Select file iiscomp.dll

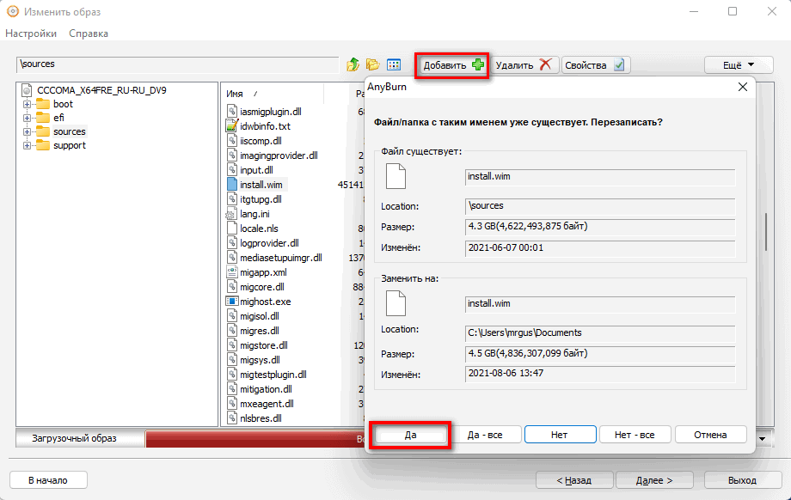pyautogui.click(x=261, y=141)
